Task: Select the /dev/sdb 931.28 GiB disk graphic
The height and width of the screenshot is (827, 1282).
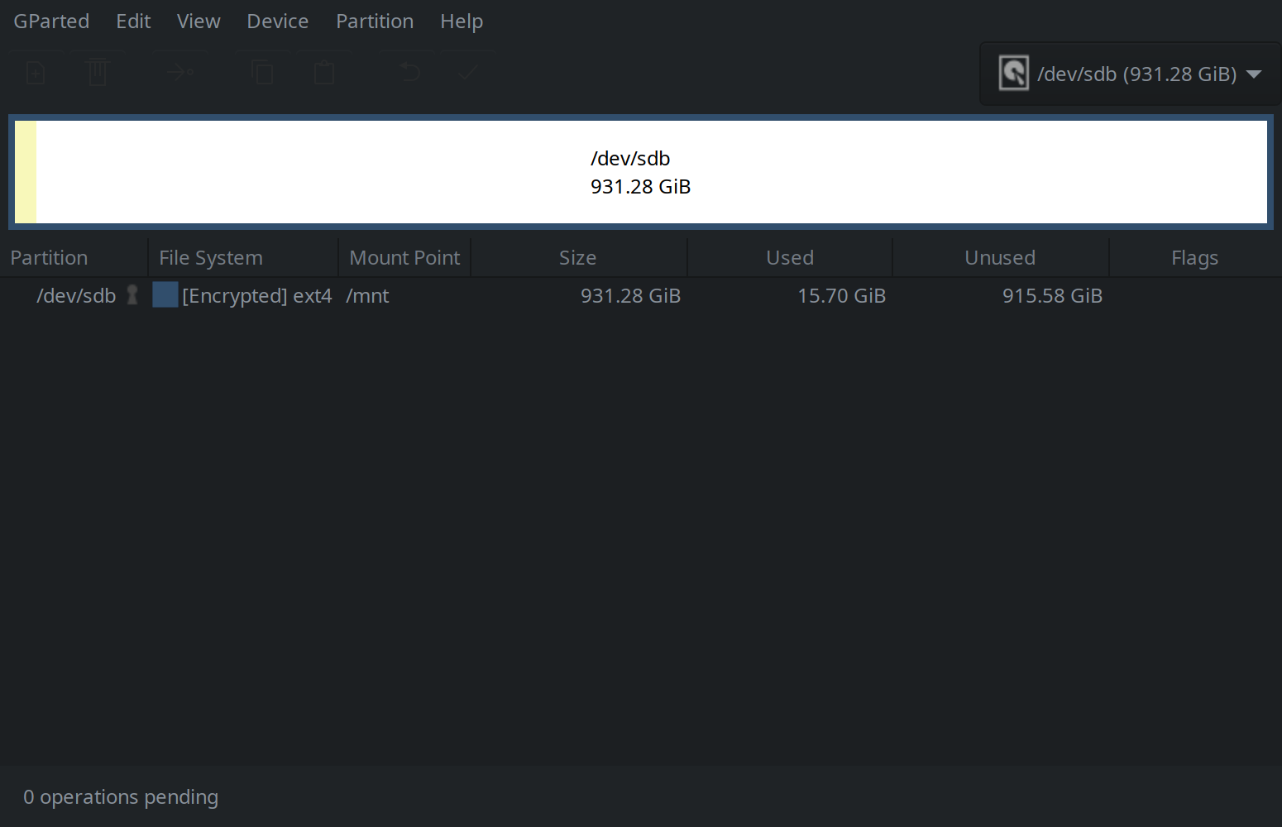Action: tap(641, 172)
